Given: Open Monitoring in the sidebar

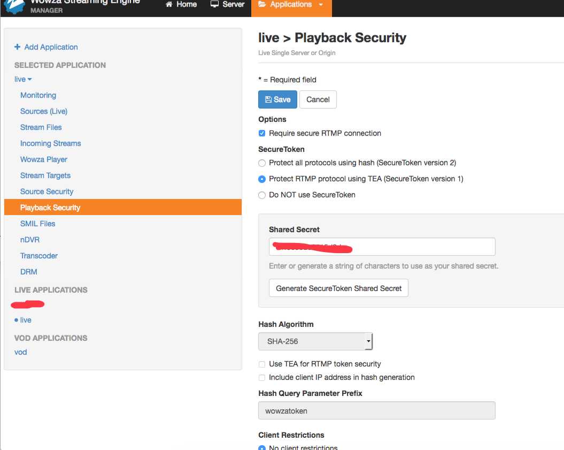Looking at the screenshot, I should [38, 95].
